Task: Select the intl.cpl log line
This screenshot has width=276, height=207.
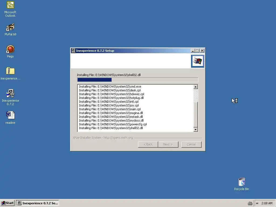Action: (x=109, y=102)
